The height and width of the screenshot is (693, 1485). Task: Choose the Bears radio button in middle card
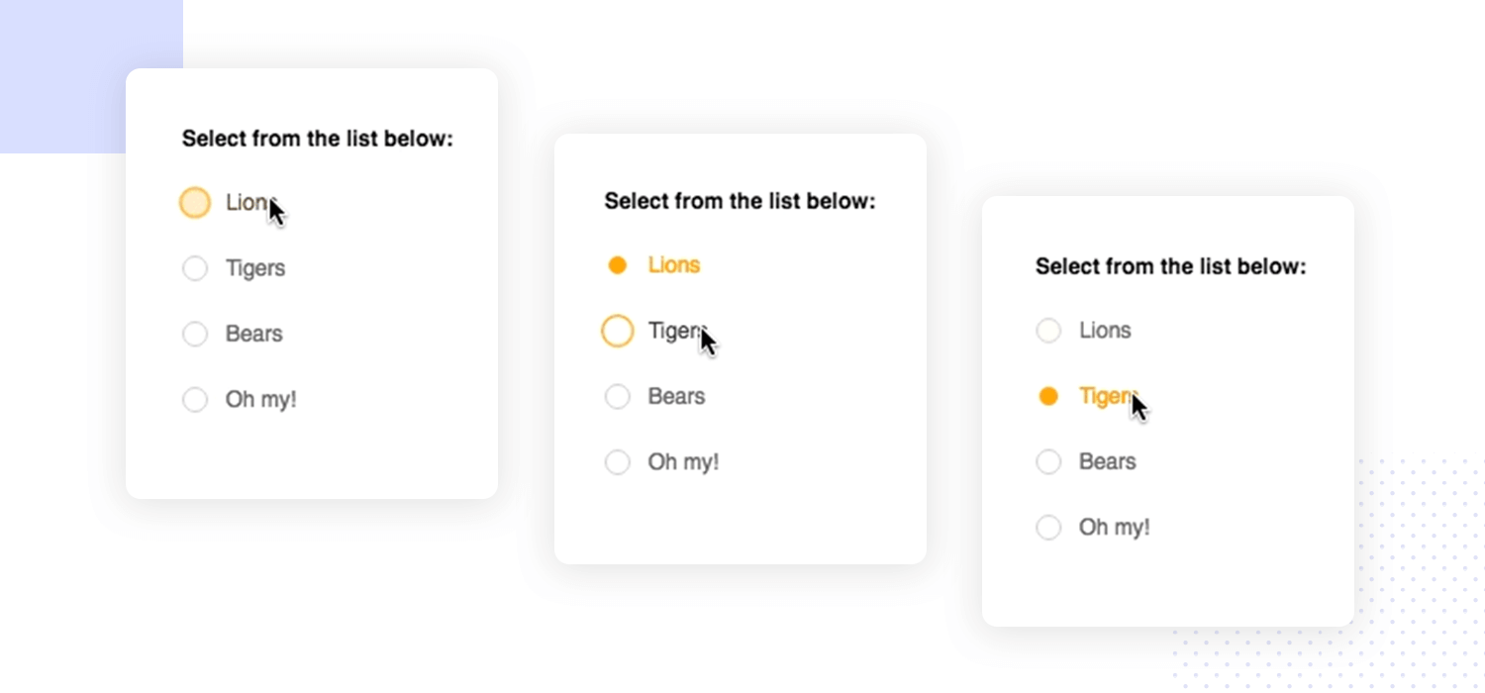(x=618, y=397)
